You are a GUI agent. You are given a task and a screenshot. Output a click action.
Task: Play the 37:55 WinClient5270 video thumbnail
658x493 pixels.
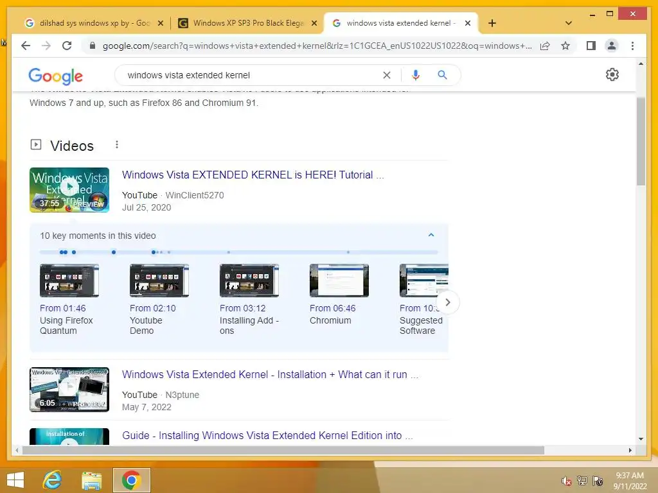tap(69, 190)
